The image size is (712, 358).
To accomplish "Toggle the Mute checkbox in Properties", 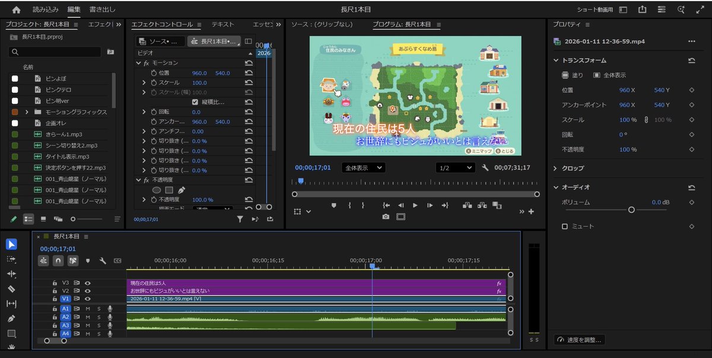I will 565,226.
